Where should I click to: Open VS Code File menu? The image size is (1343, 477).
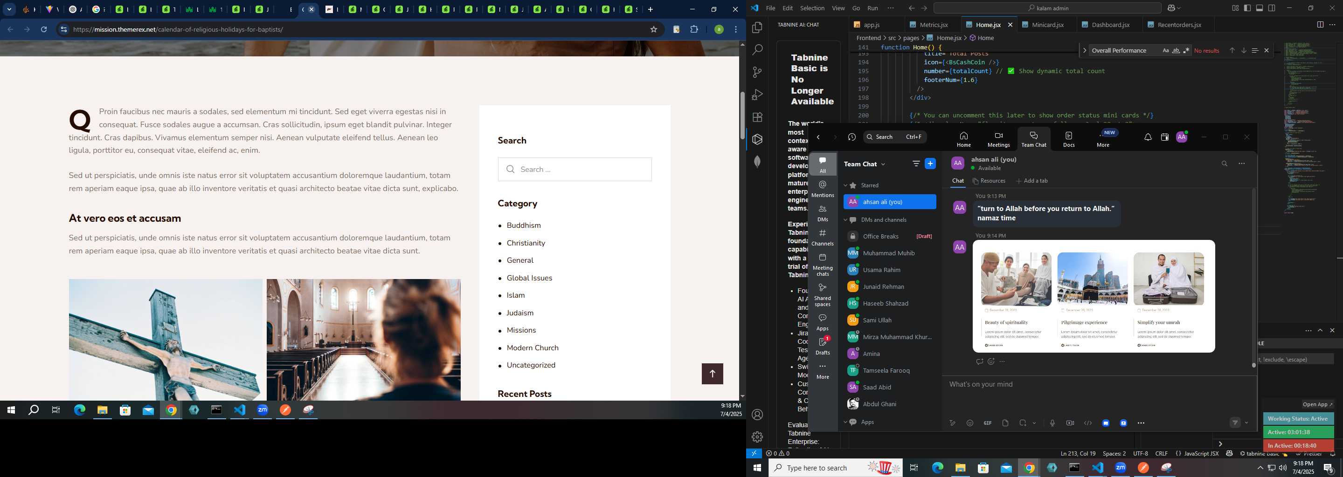pyautogui.click(x=770, y=8)
